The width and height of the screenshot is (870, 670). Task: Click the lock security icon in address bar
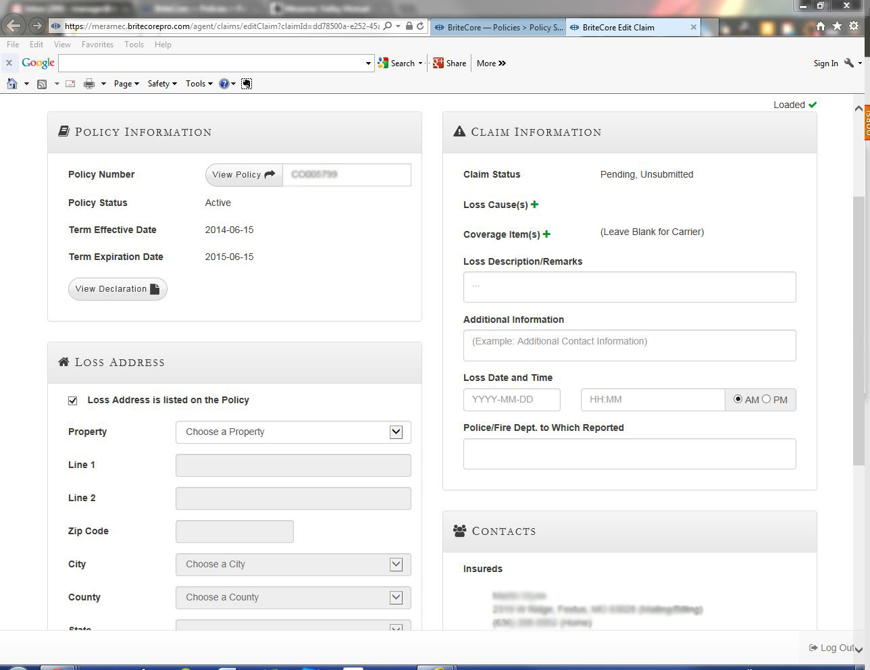409,26
